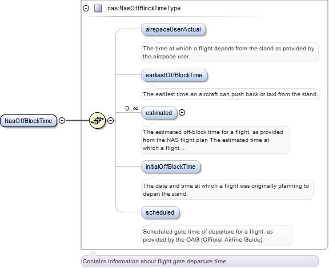This screenshot has width=329, height=269.
Task: Click the OAG scheduled gate time annotation
Action: click(216, 236)
